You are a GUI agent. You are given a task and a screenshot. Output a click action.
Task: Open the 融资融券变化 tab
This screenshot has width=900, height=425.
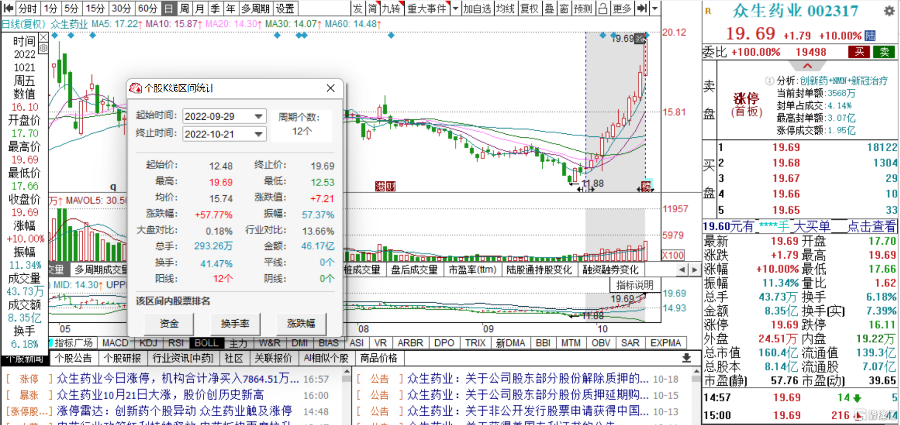pyautogui.click(x=611, y=270)
